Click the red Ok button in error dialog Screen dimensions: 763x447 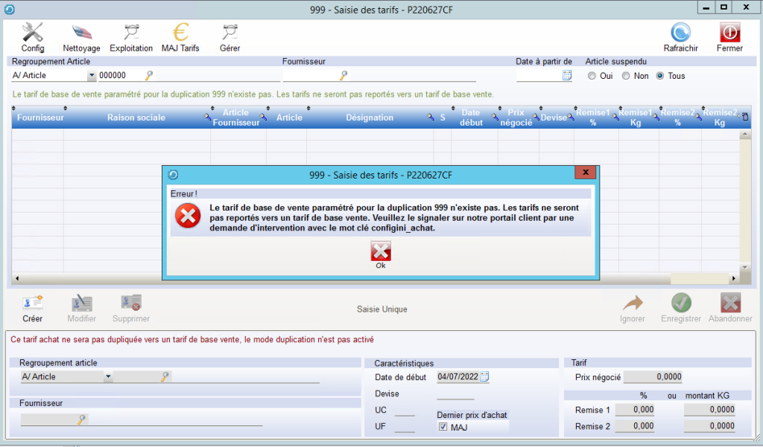381,252
